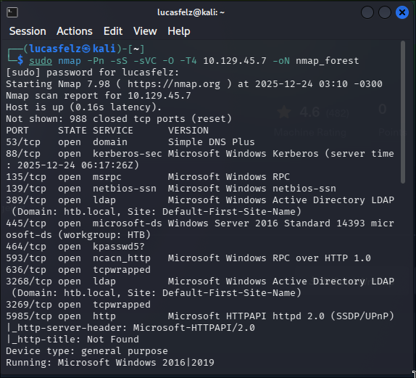Viewport: 416px width, 378px height.
Task: Open the View menu
Action: (145, 31)
